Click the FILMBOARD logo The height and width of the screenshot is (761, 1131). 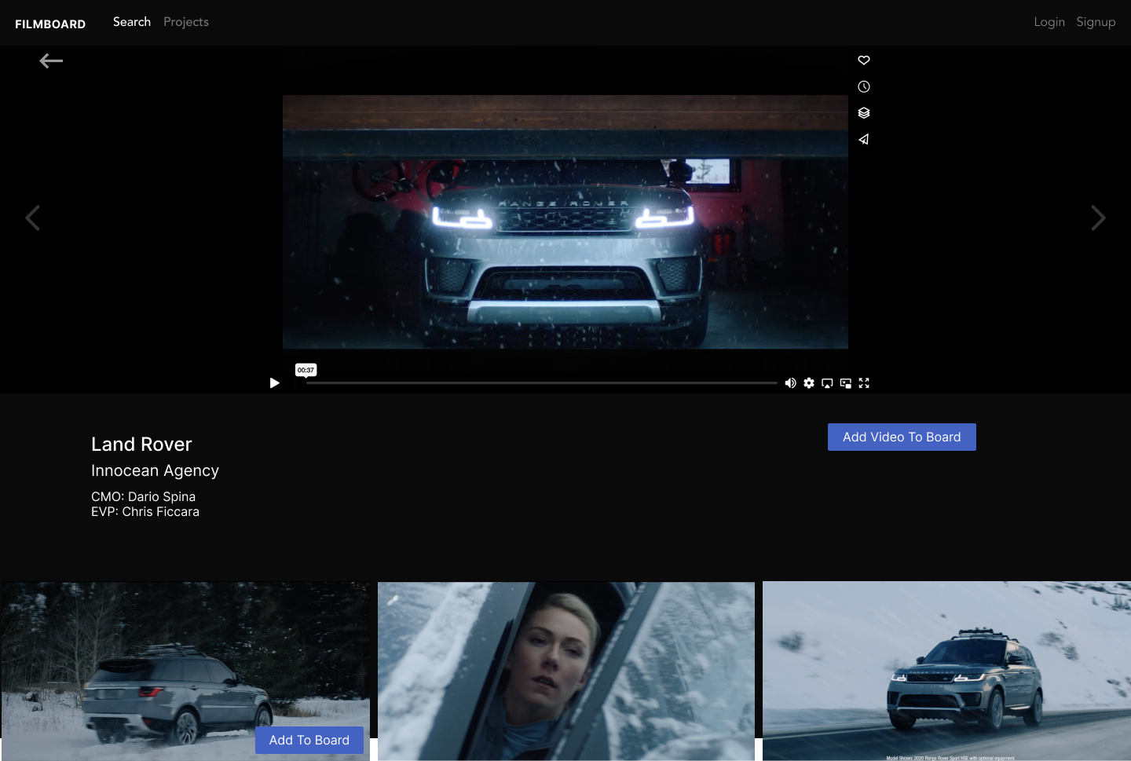click(50, 24)
